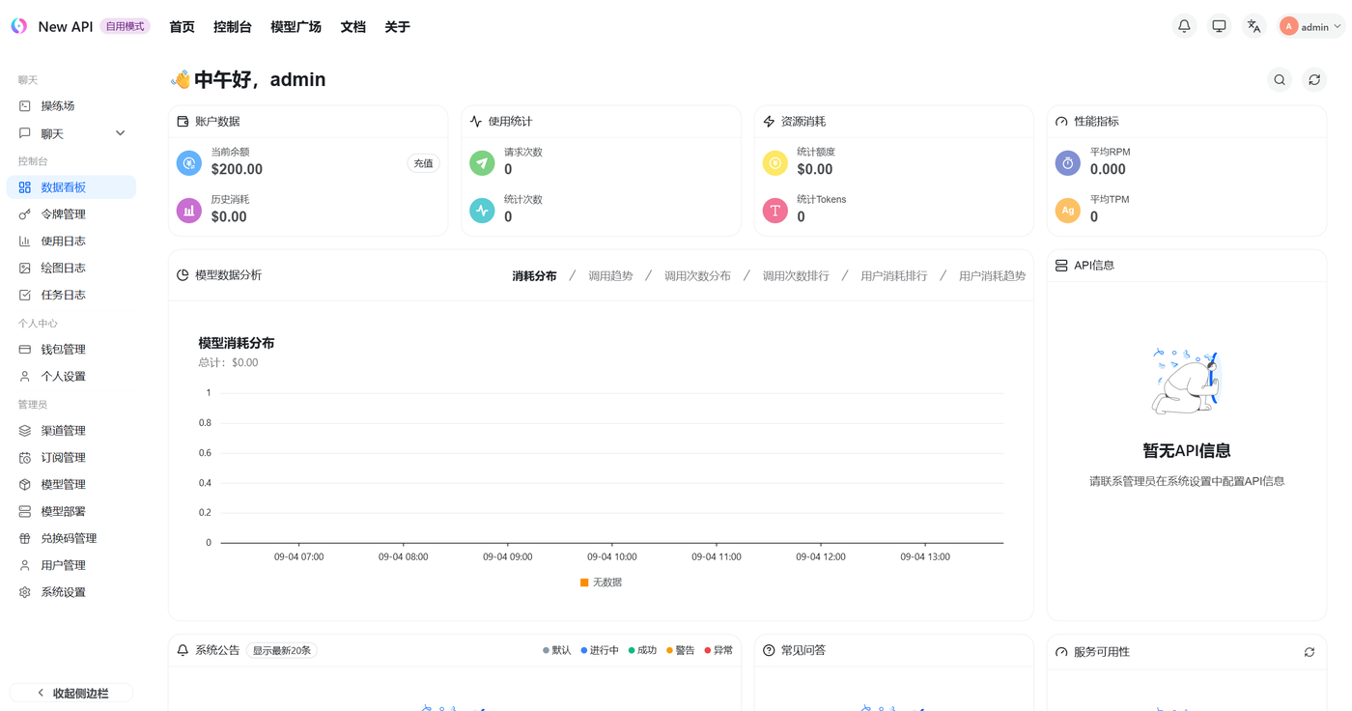
Task: Refresh the 服务可用性 panel
Action: pyautogui.click(x=1310, y=652)
